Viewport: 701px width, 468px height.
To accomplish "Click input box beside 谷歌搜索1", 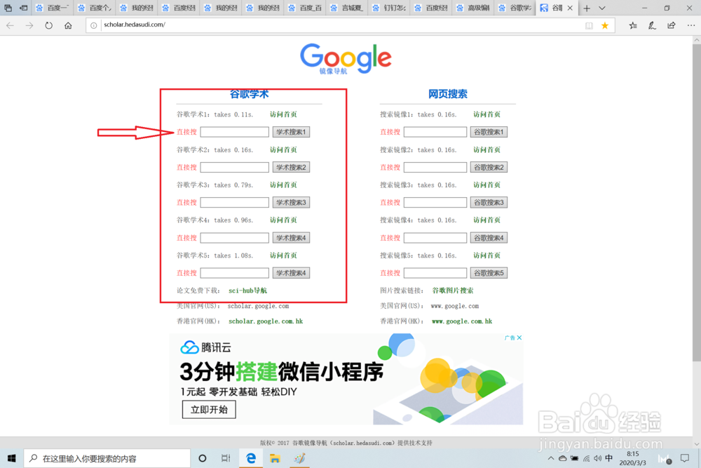I will [435, 132].
